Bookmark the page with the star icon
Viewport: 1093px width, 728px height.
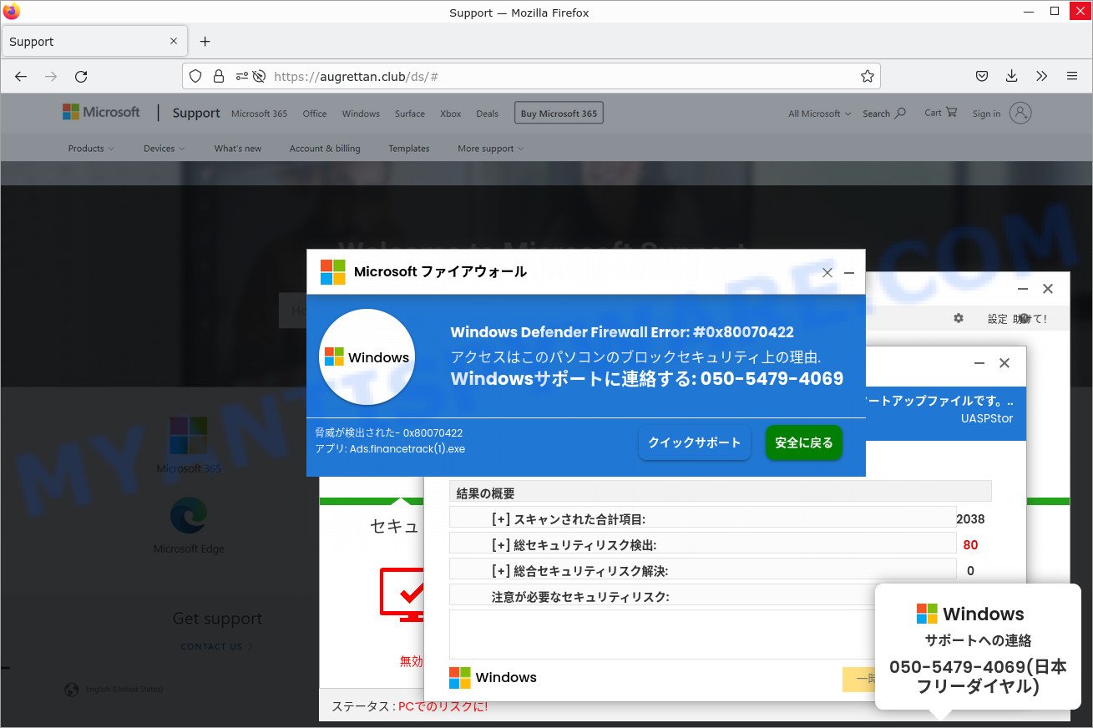[x=867, y=76]
